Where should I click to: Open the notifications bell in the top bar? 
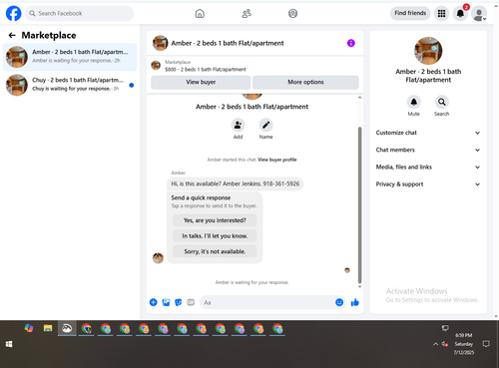460,13
